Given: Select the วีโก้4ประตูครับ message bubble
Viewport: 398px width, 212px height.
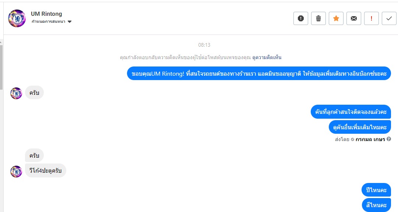Looking at the screenshot, I should coord(45,170).
